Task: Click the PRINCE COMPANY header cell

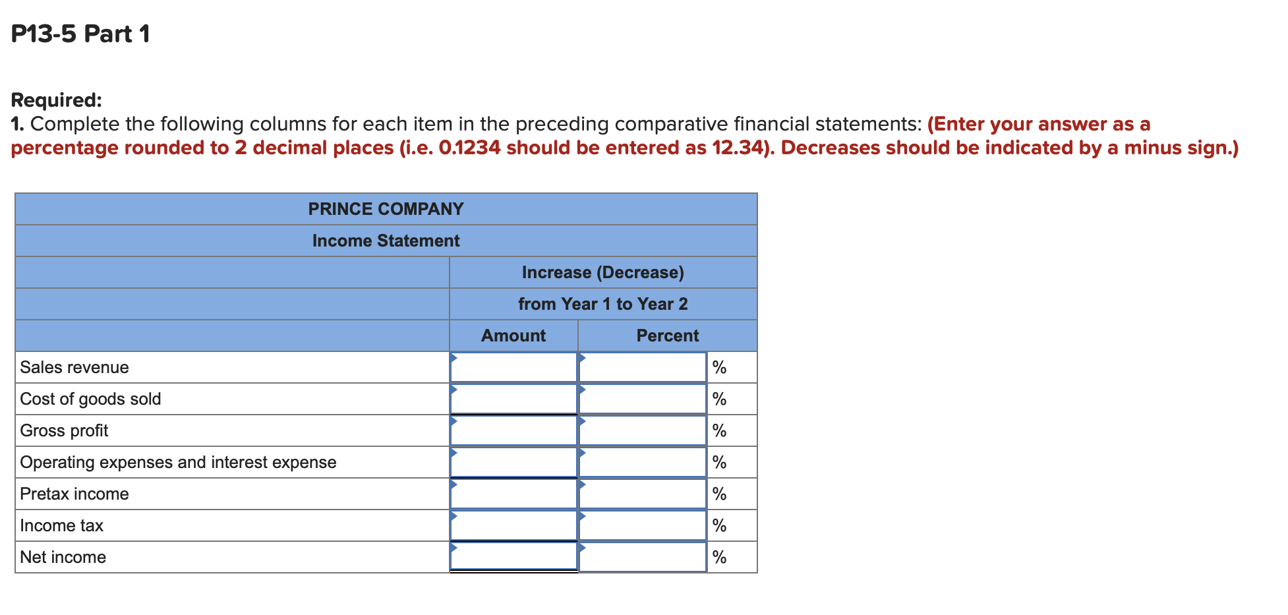Action: point(386,209)
